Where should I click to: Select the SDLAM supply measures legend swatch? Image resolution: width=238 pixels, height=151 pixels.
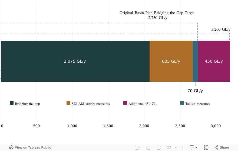point(68,103)
